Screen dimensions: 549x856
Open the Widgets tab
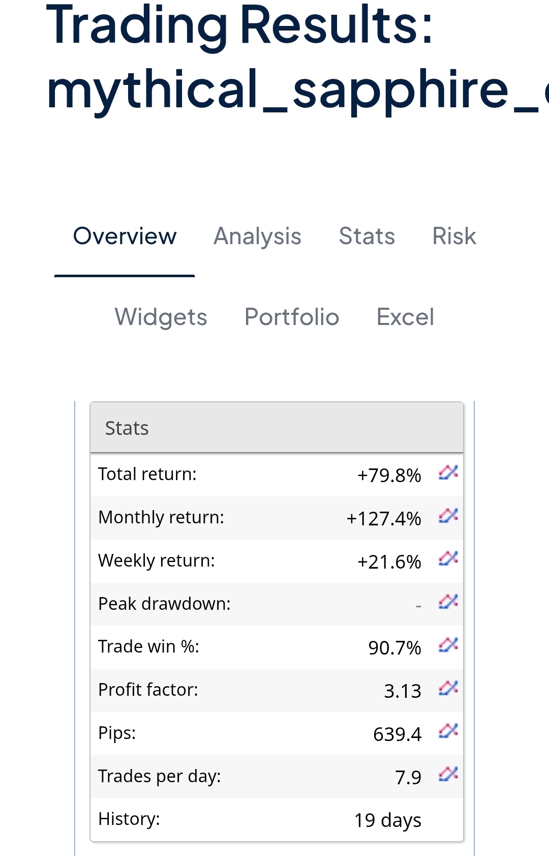161,317
